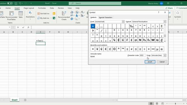The width and height of the screenshot is (187, 105).
Task: Cancel formula entry with X icon
Action: click(18, 27)
